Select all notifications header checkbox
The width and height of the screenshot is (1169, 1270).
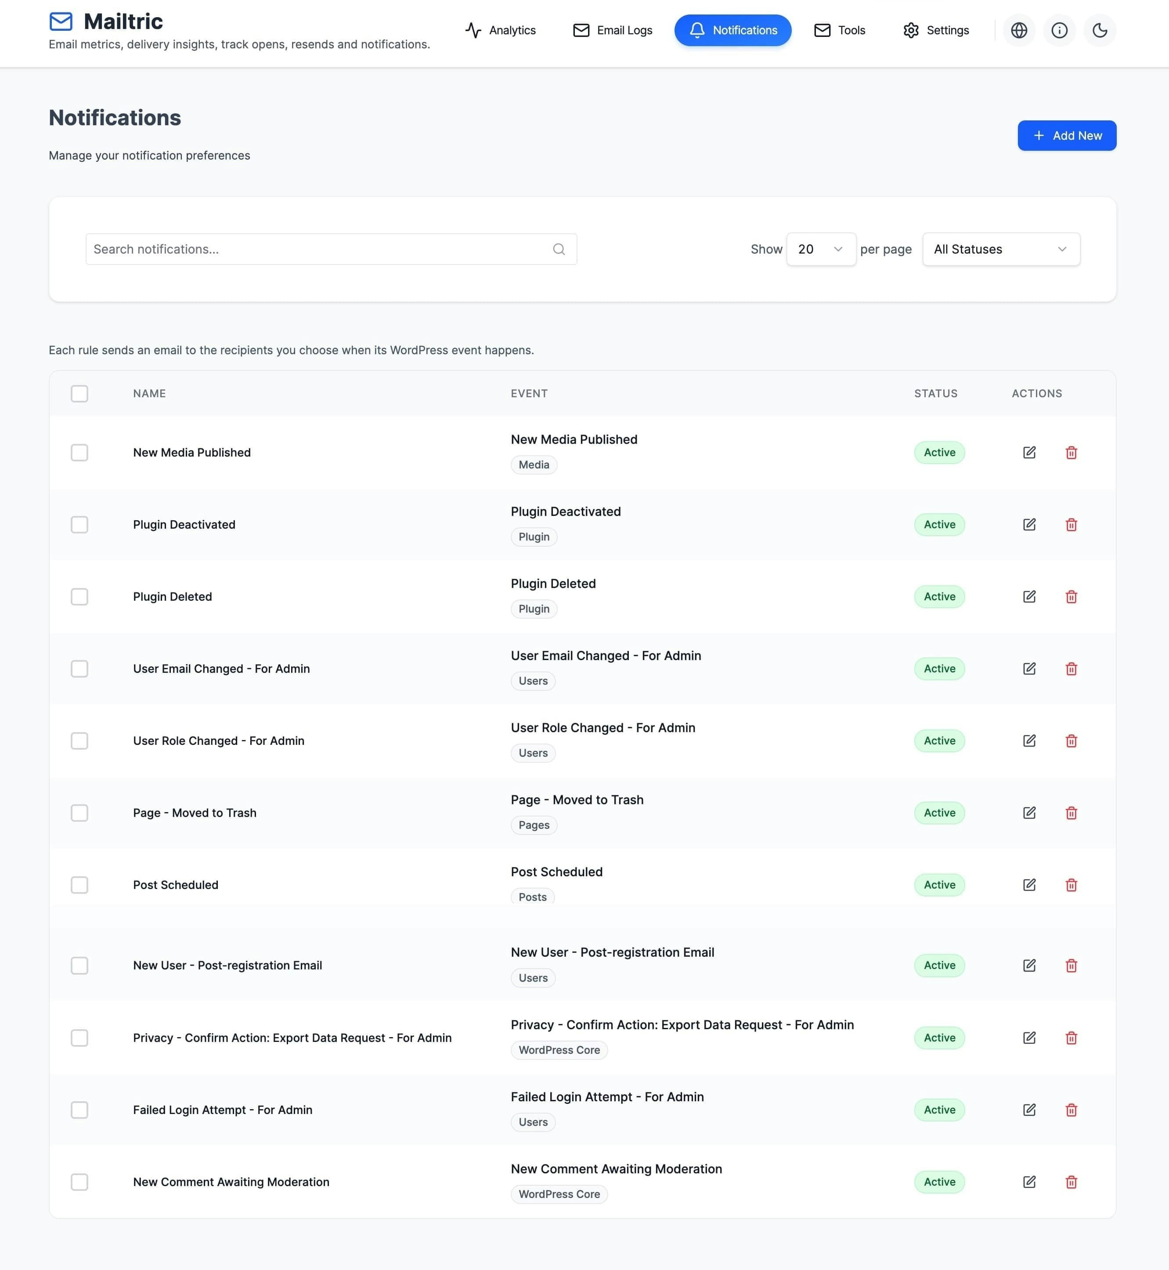coord(79,394)
